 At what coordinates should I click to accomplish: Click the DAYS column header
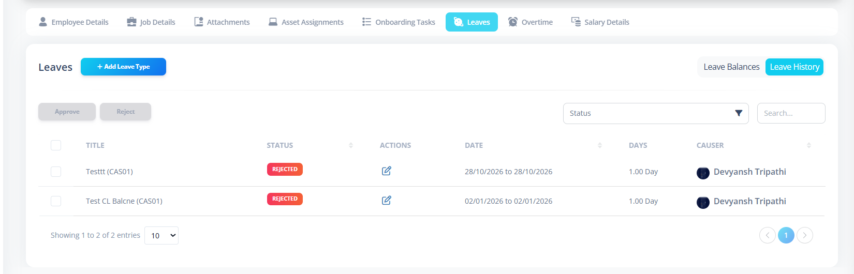tap(638, 145)
